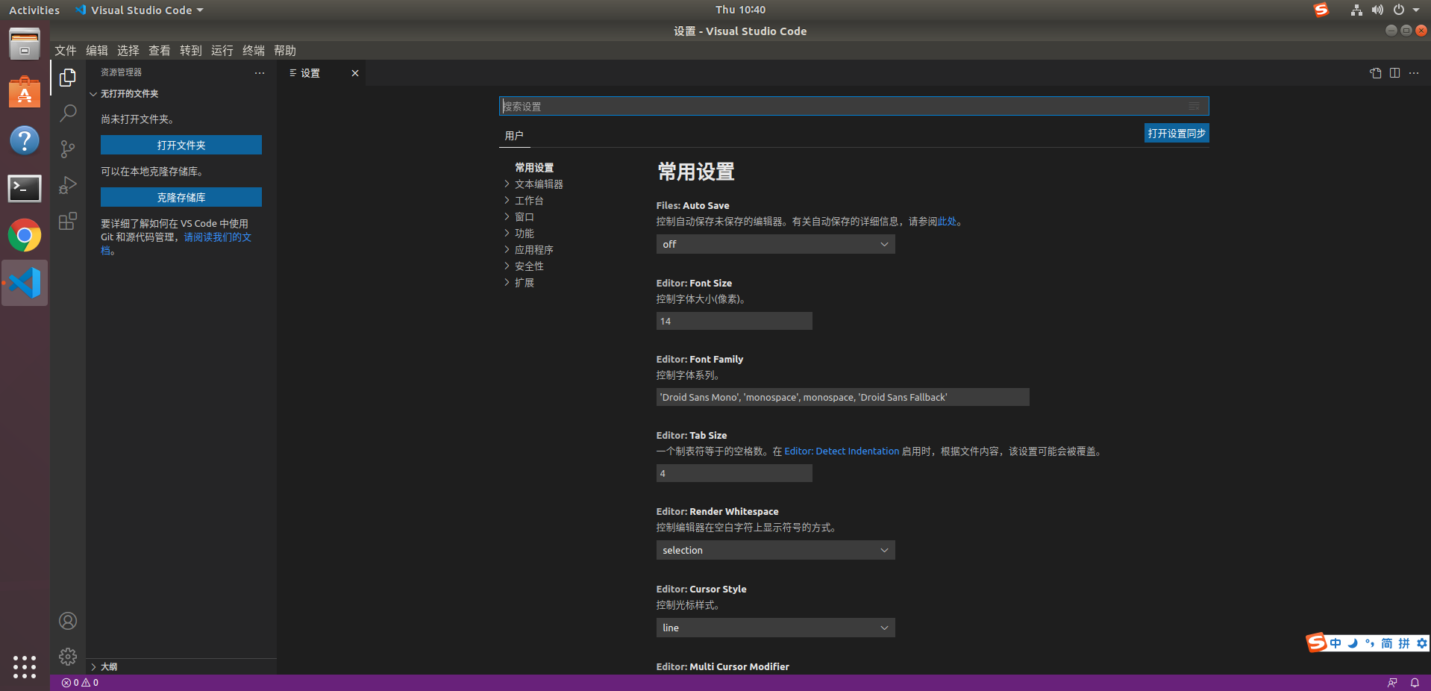Click the Editor: Detect Indentation link
Image resolution: width=1431 pixels, height=691 pixels.
842,451
